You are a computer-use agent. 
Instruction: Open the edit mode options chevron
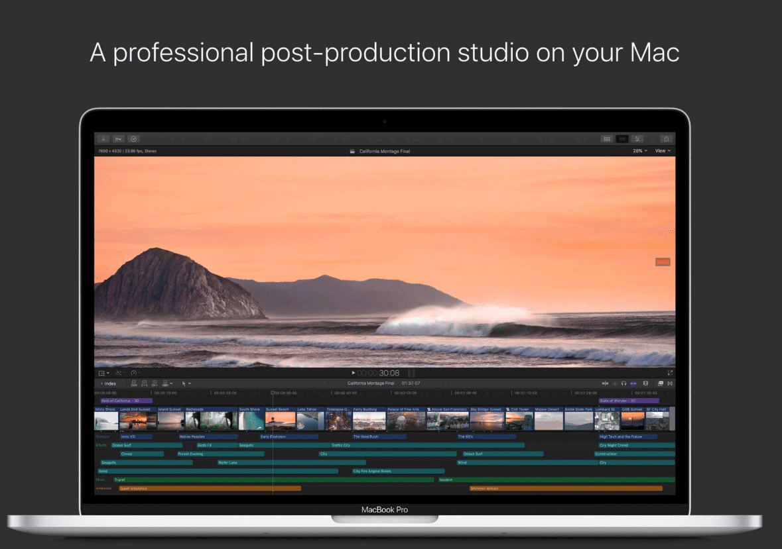click(x=172, y=383)
